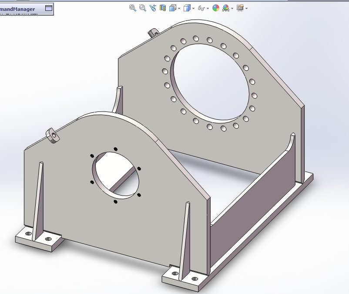The width and height of the screenshot is (349, 294).
Task: Open the Apply Scene dropdown arrow
Action: pyautogui.click(x=232, y=9)
